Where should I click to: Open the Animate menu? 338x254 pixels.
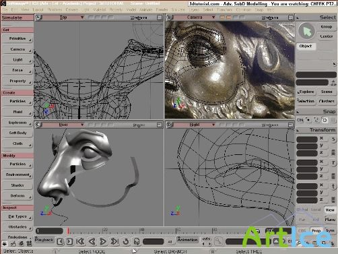145,9
